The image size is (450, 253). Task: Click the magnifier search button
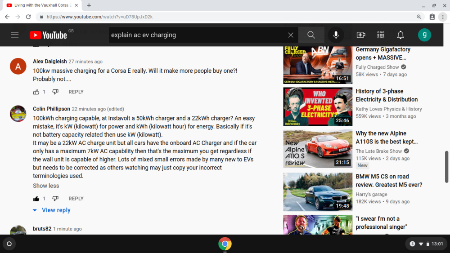click(311, 35)
